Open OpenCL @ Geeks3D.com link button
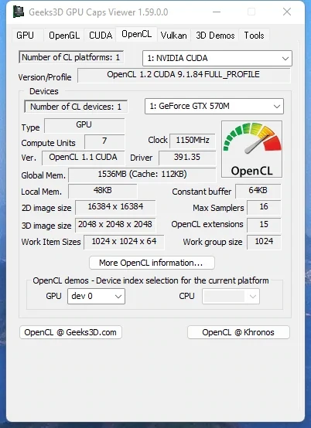 coord(70,332)
